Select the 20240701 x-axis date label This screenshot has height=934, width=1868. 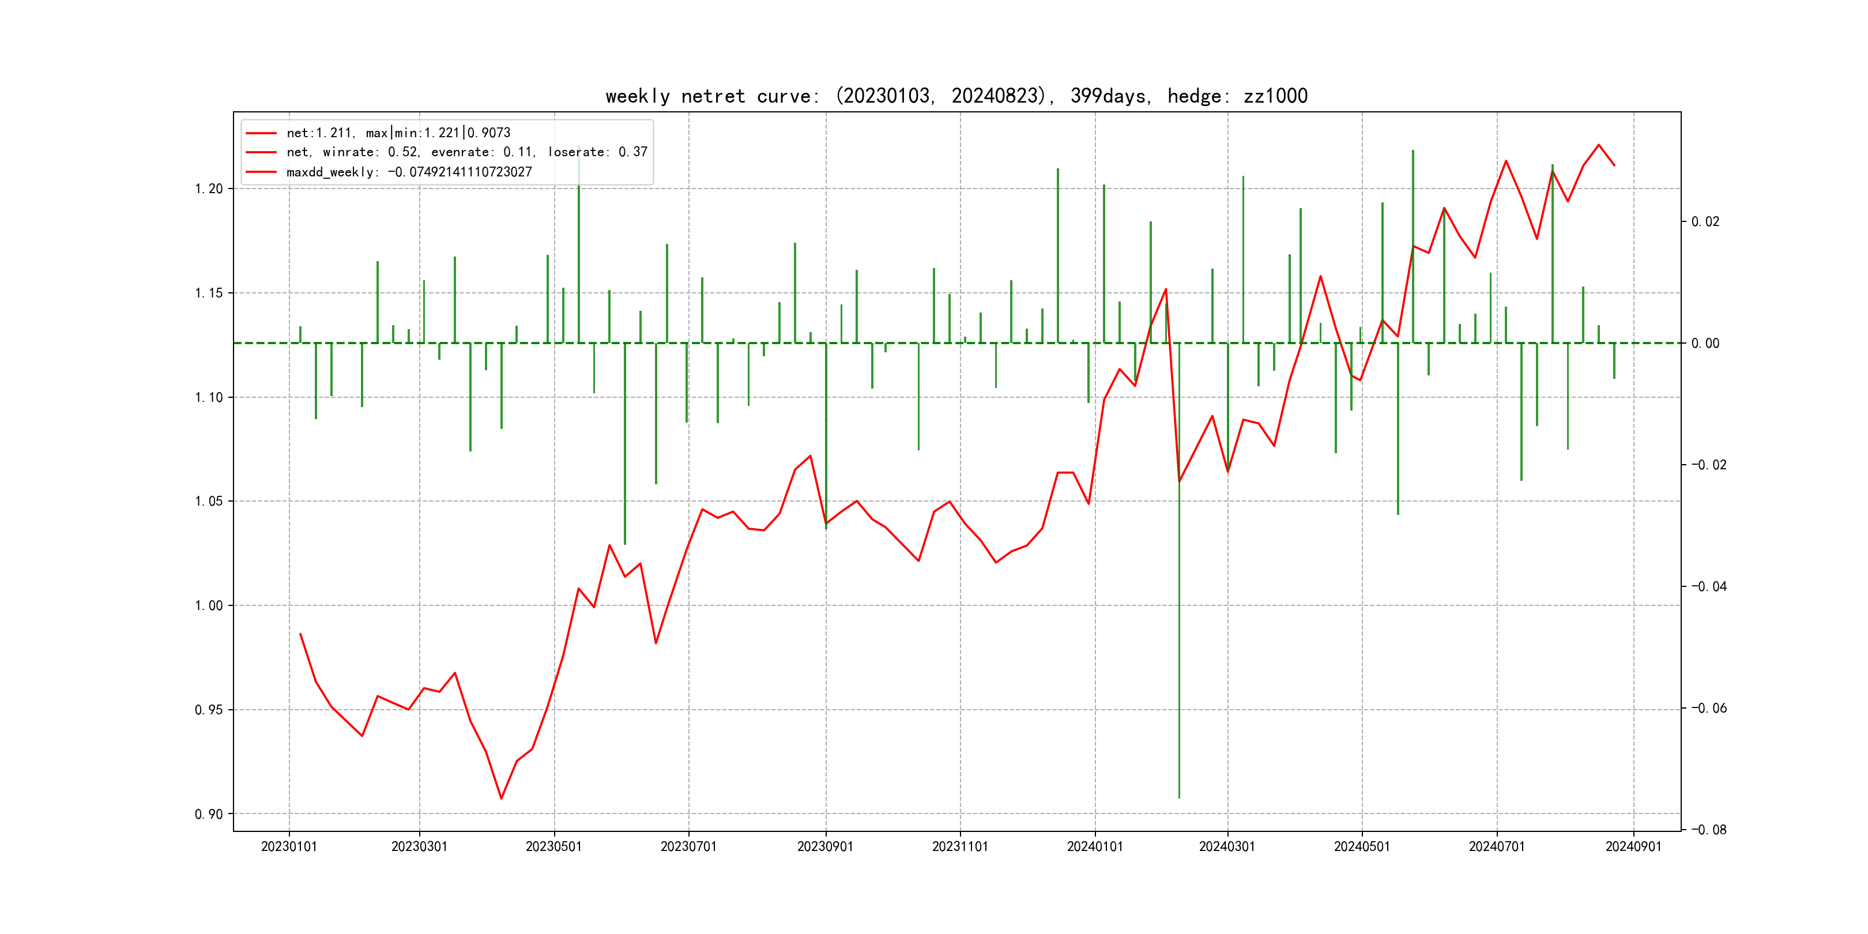tap(1496, 846)
